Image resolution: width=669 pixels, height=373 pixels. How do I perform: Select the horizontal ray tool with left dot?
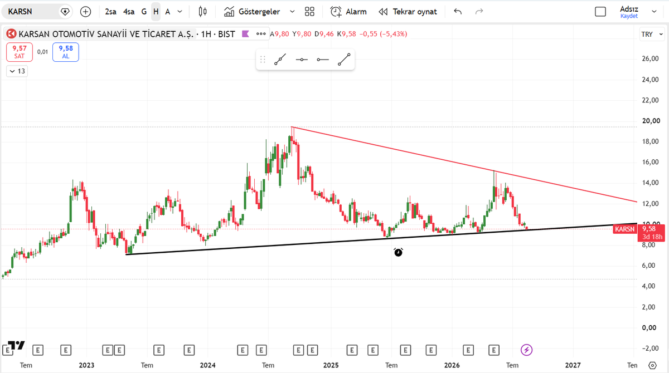(322, 60)
